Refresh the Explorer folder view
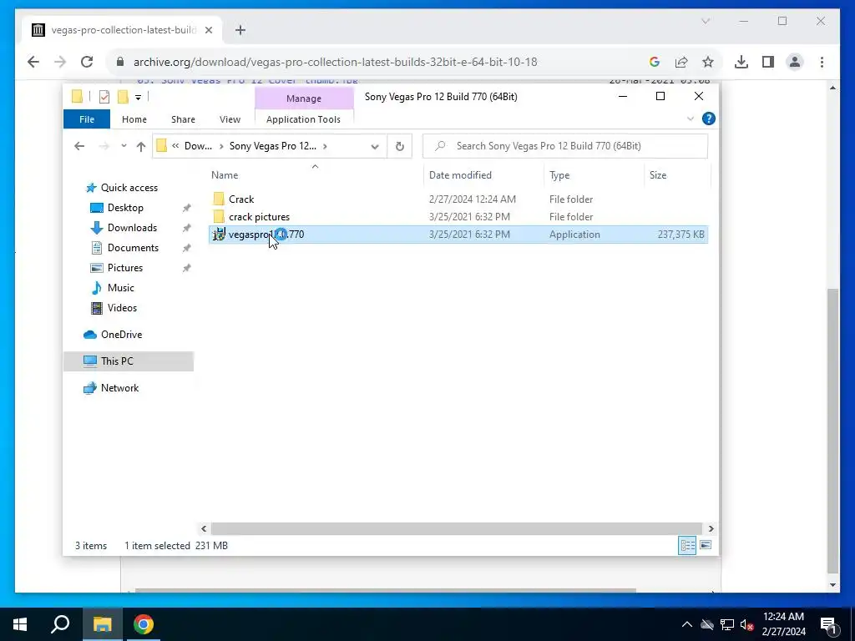 [400, 146]
